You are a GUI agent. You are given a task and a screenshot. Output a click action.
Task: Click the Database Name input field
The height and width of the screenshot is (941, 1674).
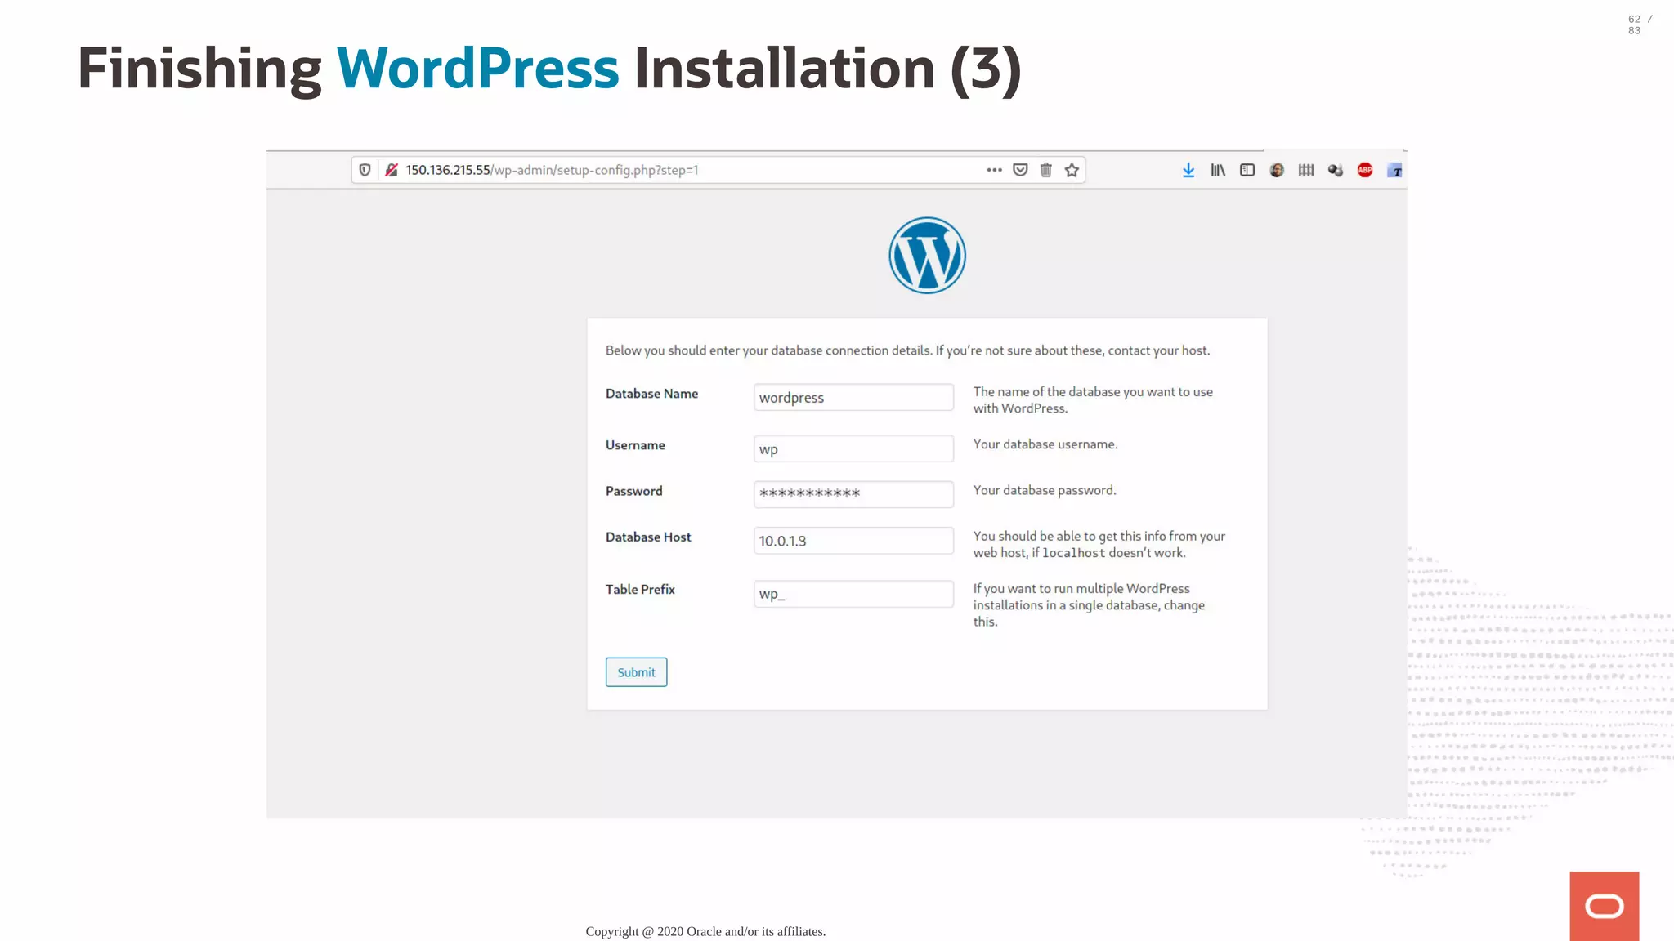(x=853, y=398)
